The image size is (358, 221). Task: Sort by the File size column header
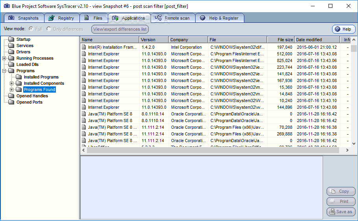point(281,40)
